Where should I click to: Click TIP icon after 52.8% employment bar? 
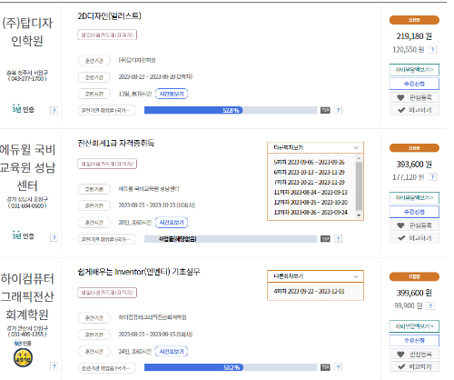tap(325, 110)
